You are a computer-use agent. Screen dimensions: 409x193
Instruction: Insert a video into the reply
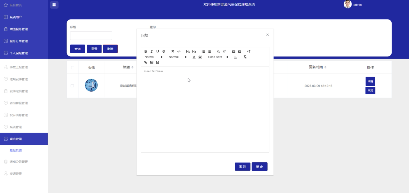click(157, 62)
